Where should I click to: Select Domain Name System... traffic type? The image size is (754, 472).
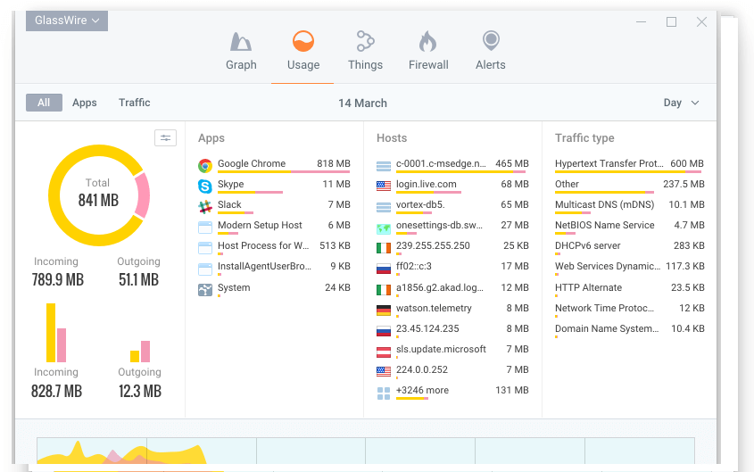[629, 330]
